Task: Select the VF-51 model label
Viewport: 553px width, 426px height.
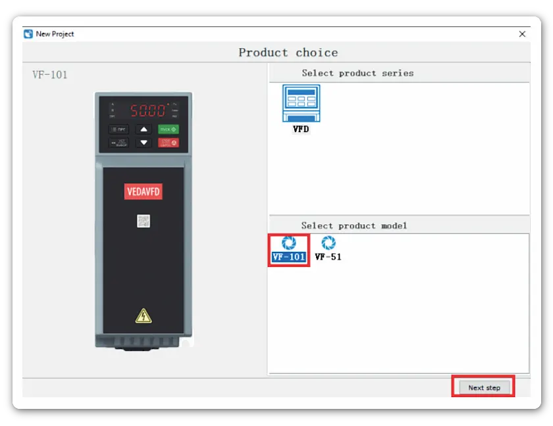Action: click(328, 257)
